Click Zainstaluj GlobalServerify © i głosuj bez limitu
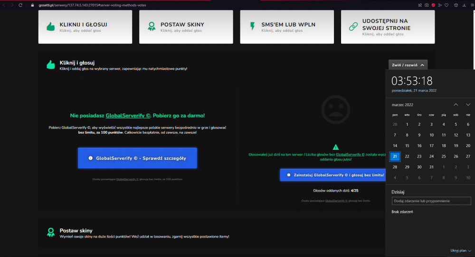The width and height of the screenshot is (475, 257). tap(332, 175)
